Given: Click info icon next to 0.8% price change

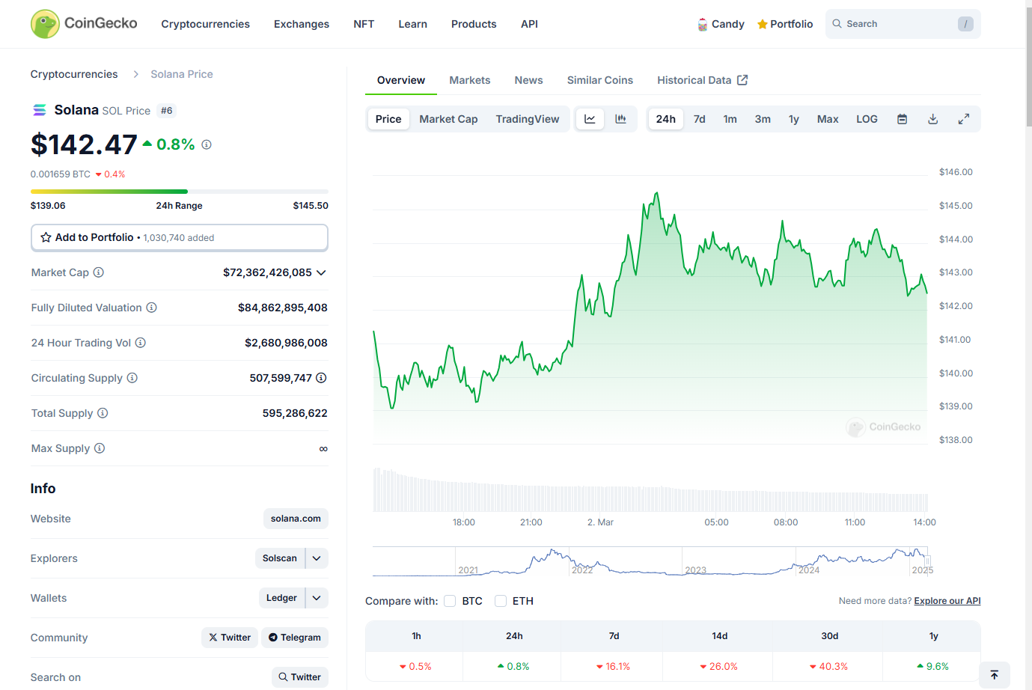Looking at the screenshot, I should [207, 144].
